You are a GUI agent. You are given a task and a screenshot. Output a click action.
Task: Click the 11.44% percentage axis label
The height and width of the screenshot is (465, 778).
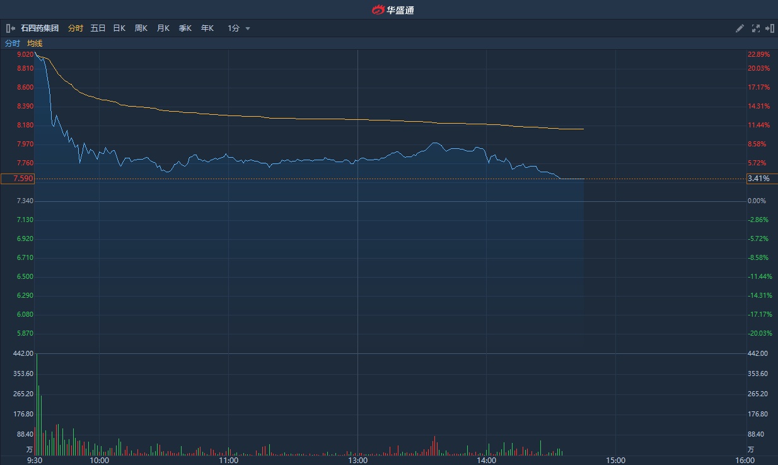pyautogui.click(x=759, y=125)
